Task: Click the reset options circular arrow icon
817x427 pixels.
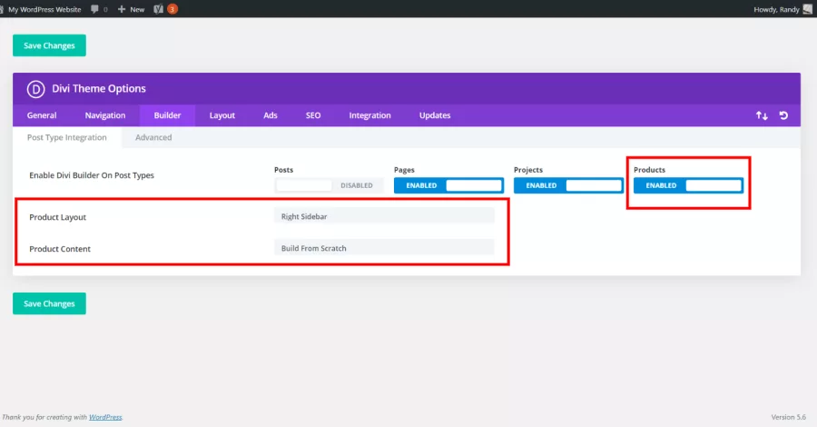Action: tap(783, 115)
